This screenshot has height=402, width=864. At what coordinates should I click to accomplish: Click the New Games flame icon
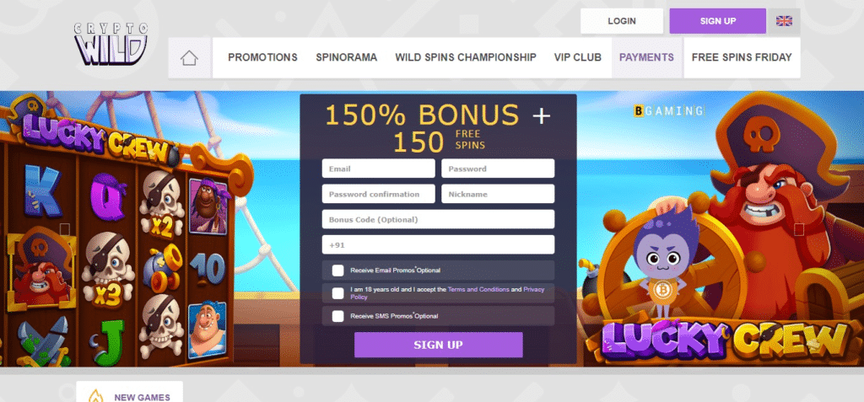[96, 396]
